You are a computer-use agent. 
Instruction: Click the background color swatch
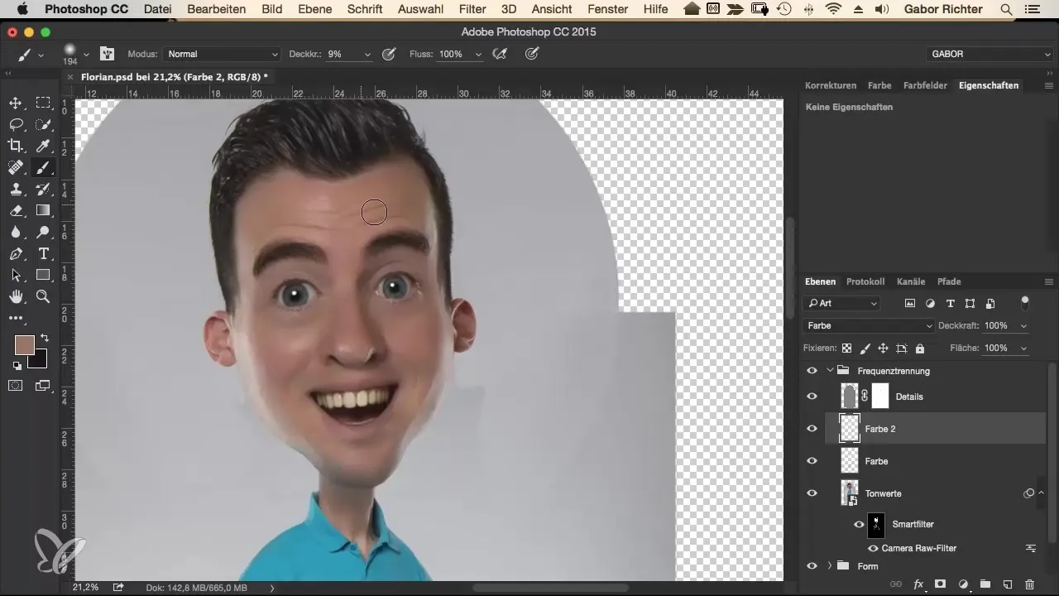point(37,359)
